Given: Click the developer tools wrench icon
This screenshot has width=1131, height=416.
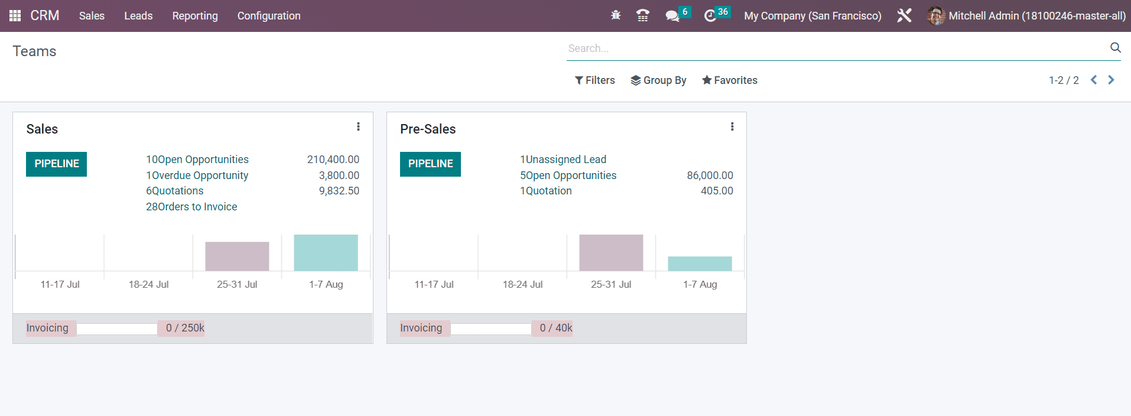Looking at the screenshot, I should click(904, 16).
